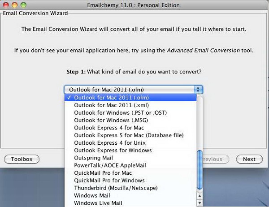Choose Outlook Express 4 for Mac
The height and width of the screenshot is (207, 269).
click(130, 128)
